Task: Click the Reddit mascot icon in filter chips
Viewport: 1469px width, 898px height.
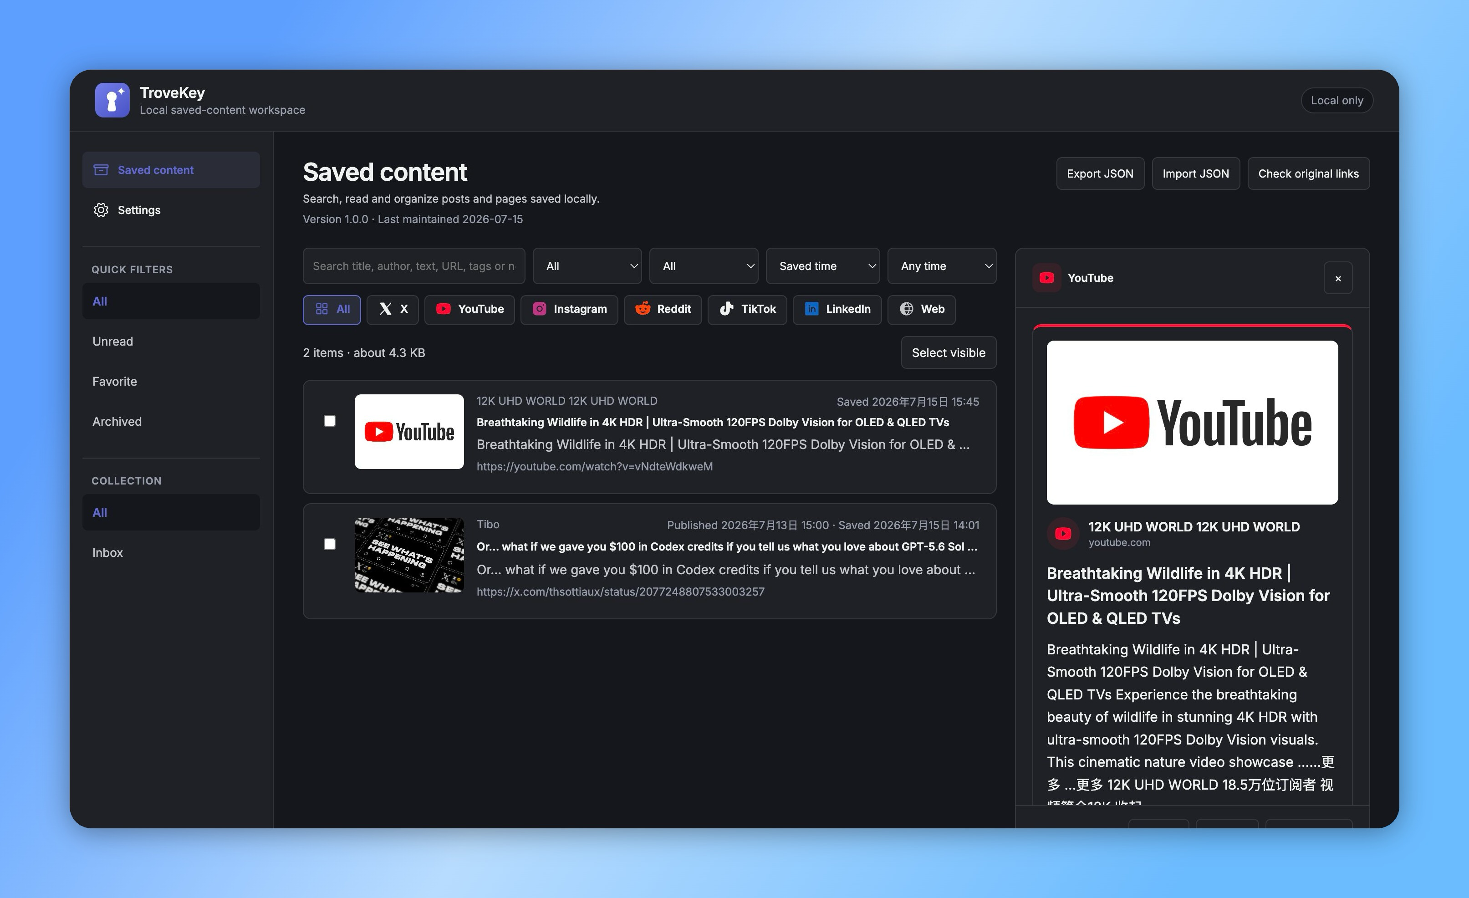Action: point(643,309)
